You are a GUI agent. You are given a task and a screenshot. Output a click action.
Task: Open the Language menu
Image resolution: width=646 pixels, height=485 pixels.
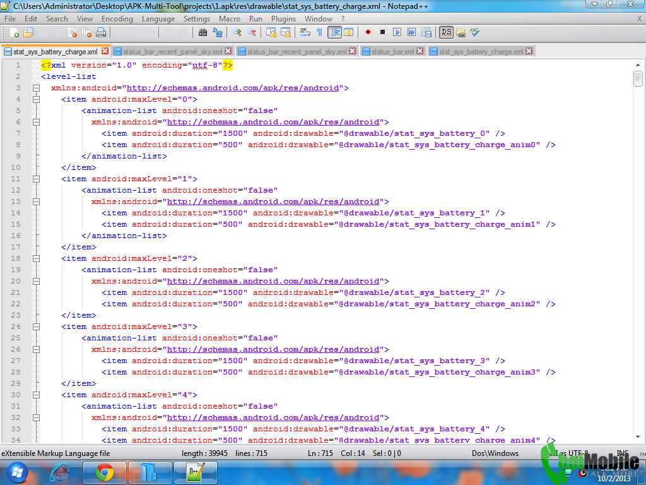click(158, 18)
